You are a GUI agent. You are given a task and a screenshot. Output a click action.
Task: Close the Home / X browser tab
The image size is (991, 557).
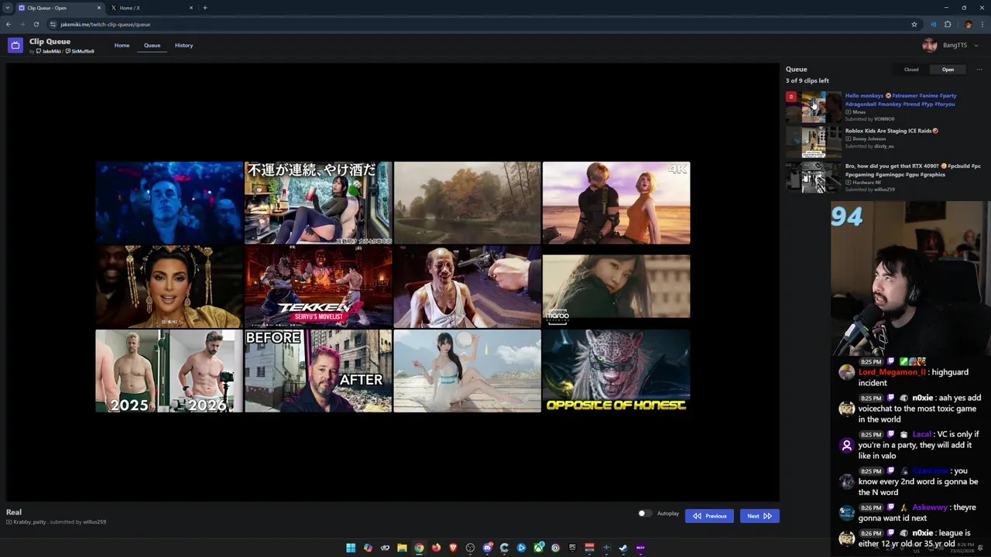coord(191,8)
